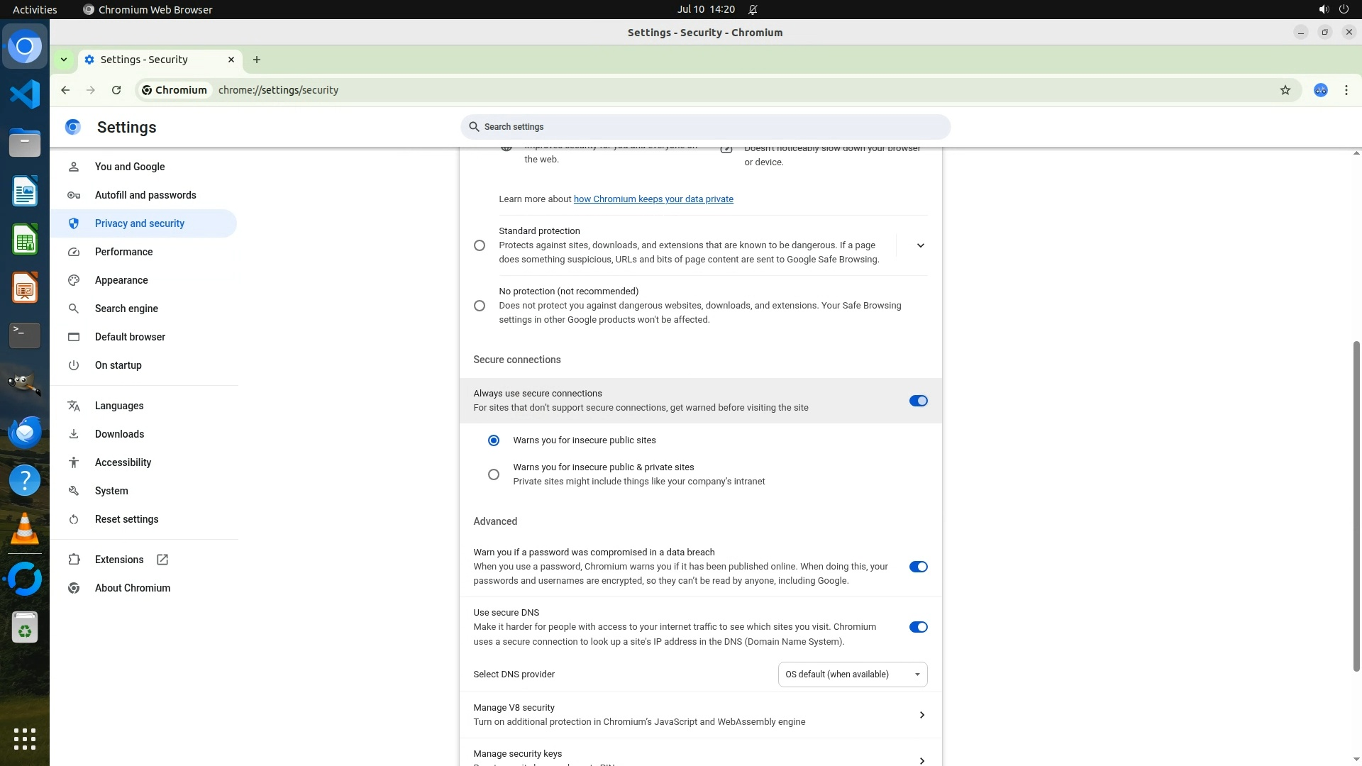Open Select DNS provider dropdown
Viewport: 1362px width, 766px height.
(852, 675)
